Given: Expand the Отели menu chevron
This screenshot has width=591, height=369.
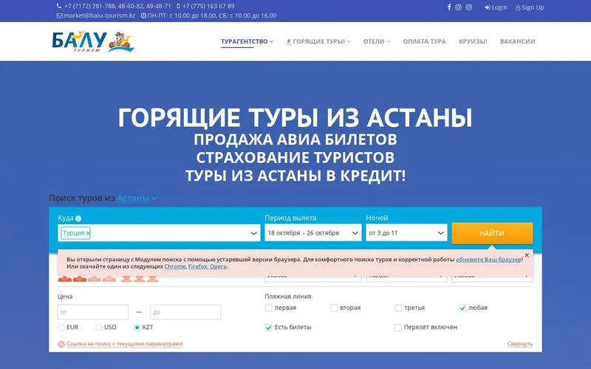Looking at the screenshot, I should coord(389,42).
